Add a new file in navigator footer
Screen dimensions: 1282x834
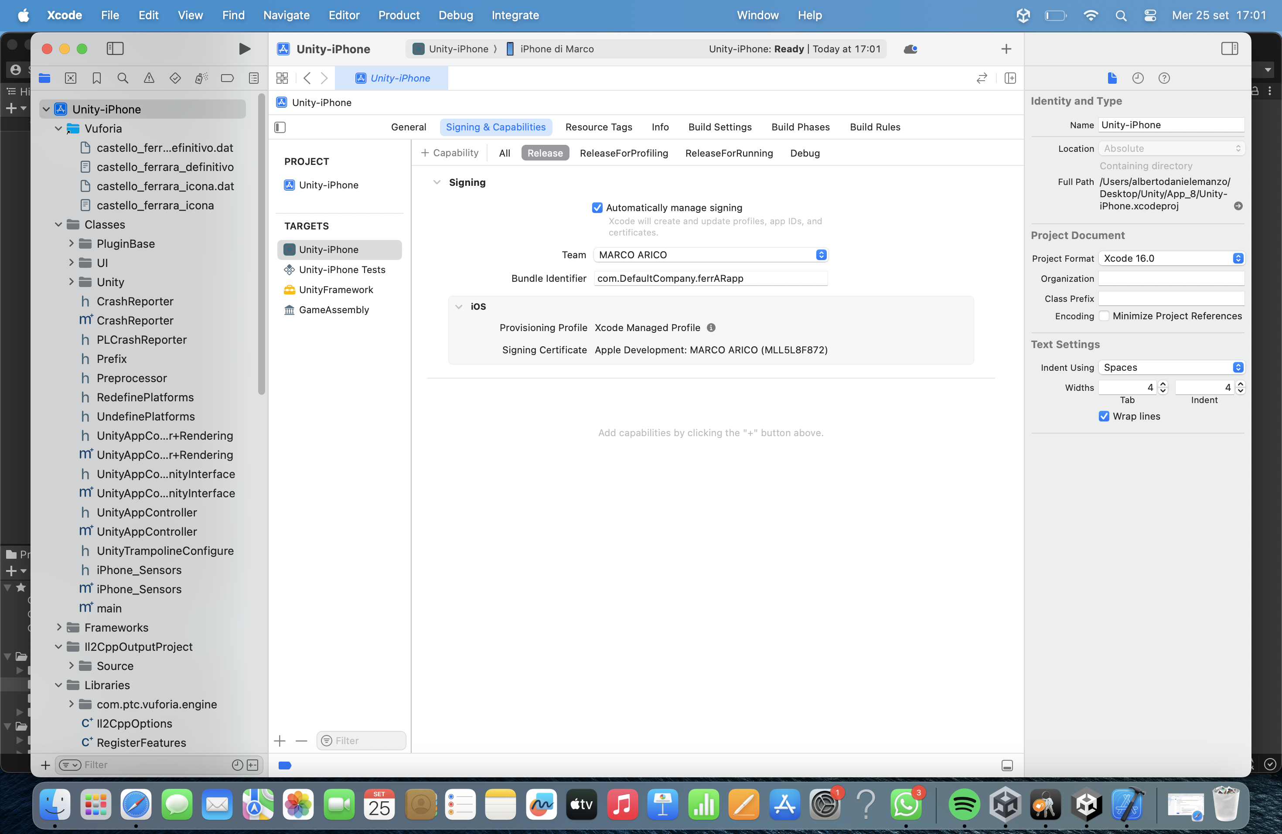click(x=46, y=765)
